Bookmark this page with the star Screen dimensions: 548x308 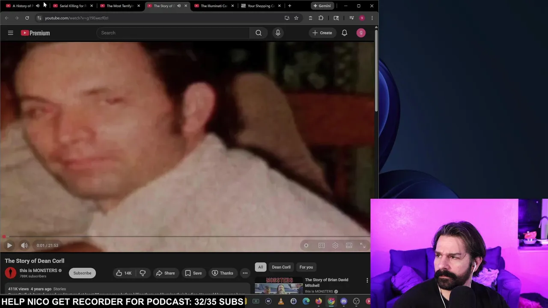(296, 18)
